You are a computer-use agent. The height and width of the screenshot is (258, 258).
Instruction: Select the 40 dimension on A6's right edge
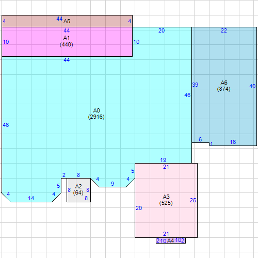(x=252, y=86)
